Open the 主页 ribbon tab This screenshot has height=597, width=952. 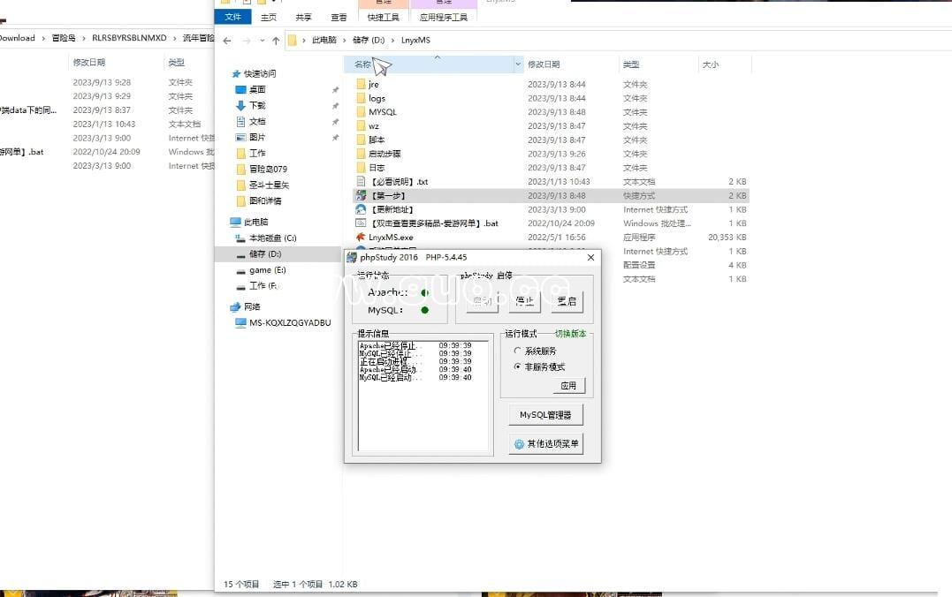(269, 17)
